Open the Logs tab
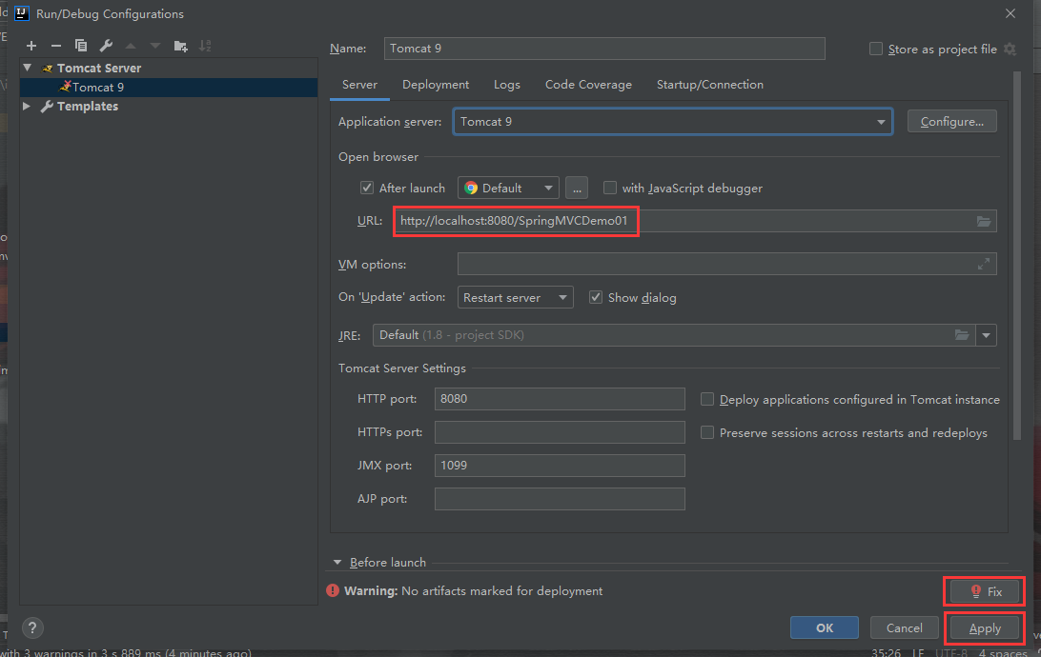The height and width of the screenshot is (657, 1041). pos(506,85)
